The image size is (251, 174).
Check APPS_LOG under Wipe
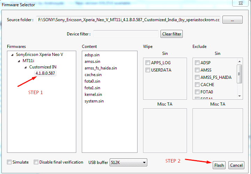(x=148, y=63)
